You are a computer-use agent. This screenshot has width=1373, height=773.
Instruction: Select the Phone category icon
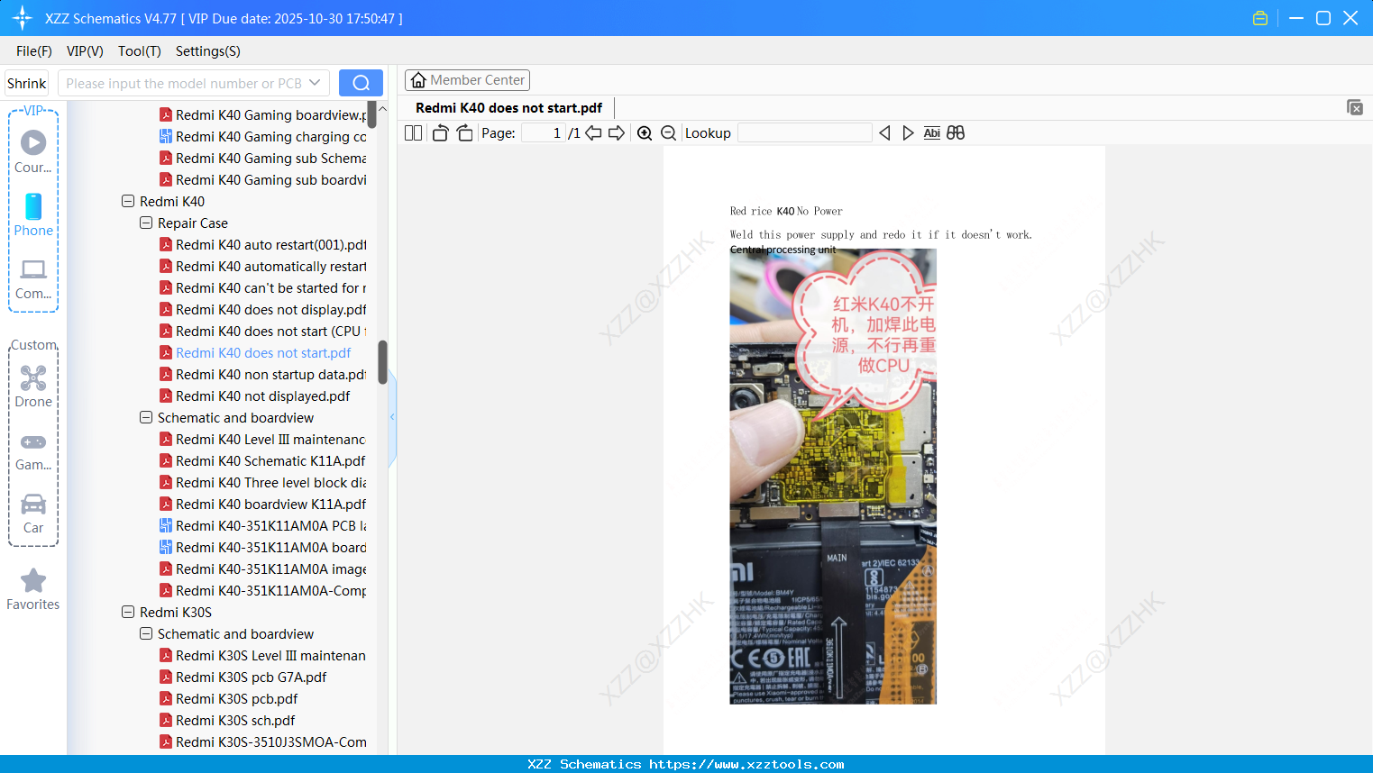(33, 215)
